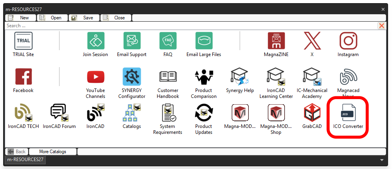Click the Save toolbar button
392x169 pixels.
click(84, 18)
